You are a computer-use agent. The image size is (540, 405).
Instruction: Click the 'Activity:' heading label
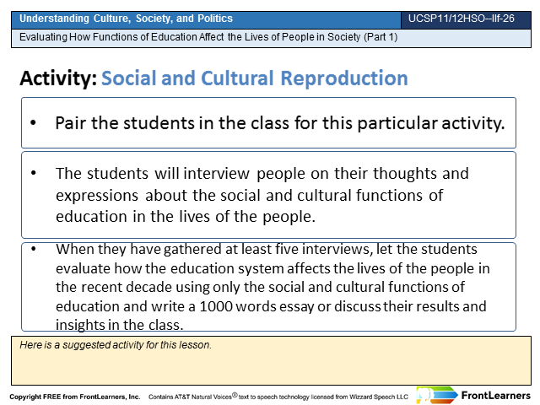58,78
